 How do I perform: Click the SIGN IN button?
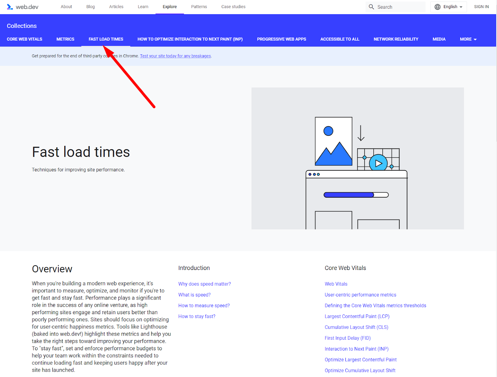[x=481, y=7]
